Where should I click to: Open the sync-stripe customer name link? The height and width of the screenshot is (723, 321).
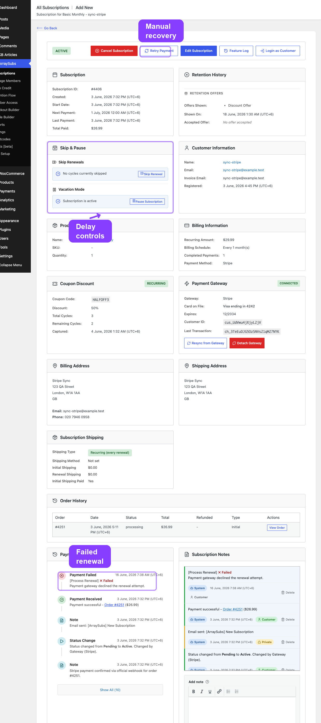coord(232,162)
